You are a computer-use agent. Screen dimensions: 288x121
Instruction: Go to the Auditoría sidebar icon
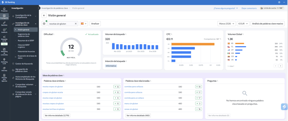[x=4, y=30]
